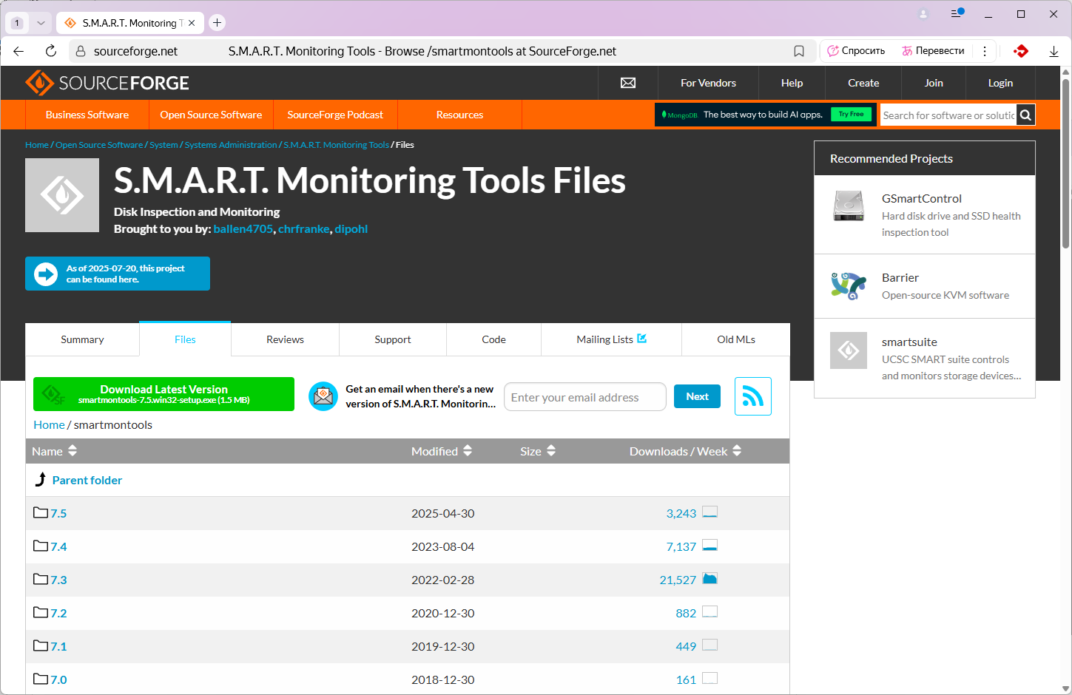The width and height of the screenshot is (1072, 695).
Task: Open the Mailing Lists tab
Action: (611, 339)
